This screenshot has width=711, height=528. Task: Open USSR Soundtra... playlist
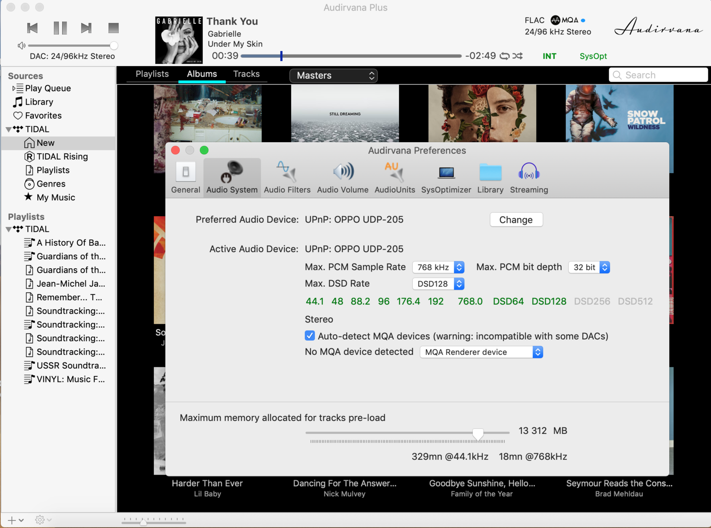[x=65, y=366]
